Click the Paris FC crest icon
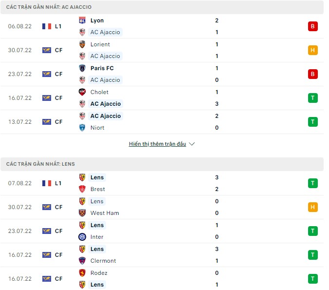 [x=82, y=68]
